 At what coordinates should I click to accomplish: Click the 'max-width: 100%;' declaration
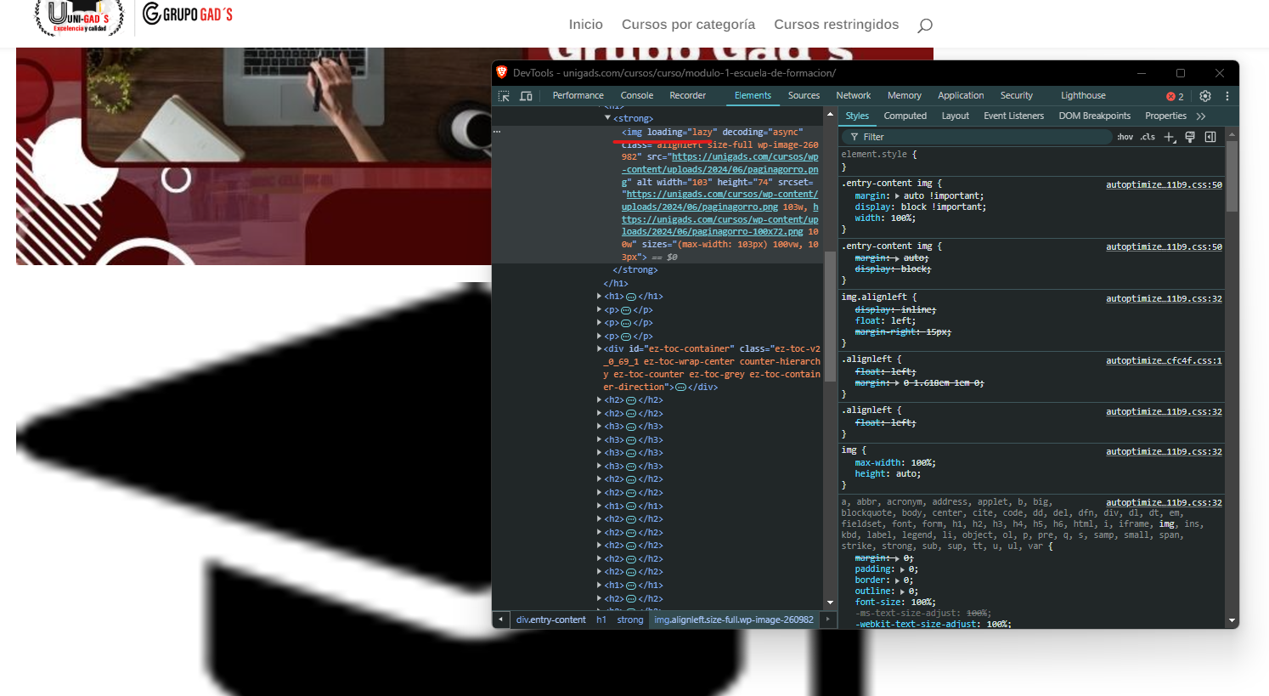click(895, 462)
